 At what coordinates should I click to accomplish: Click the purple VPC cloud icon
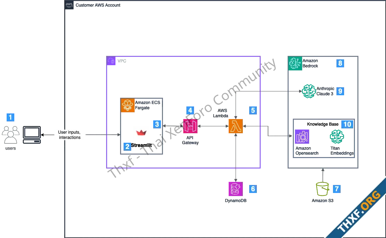[x=111, y=61]
